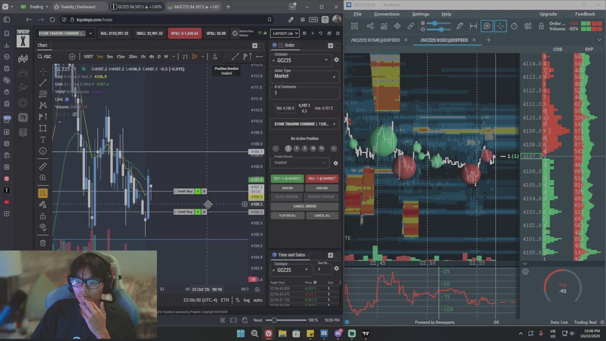Toggle the lock drawings tool in the chart sidebar
Screen dimensions: 606x341
[43, 216]
